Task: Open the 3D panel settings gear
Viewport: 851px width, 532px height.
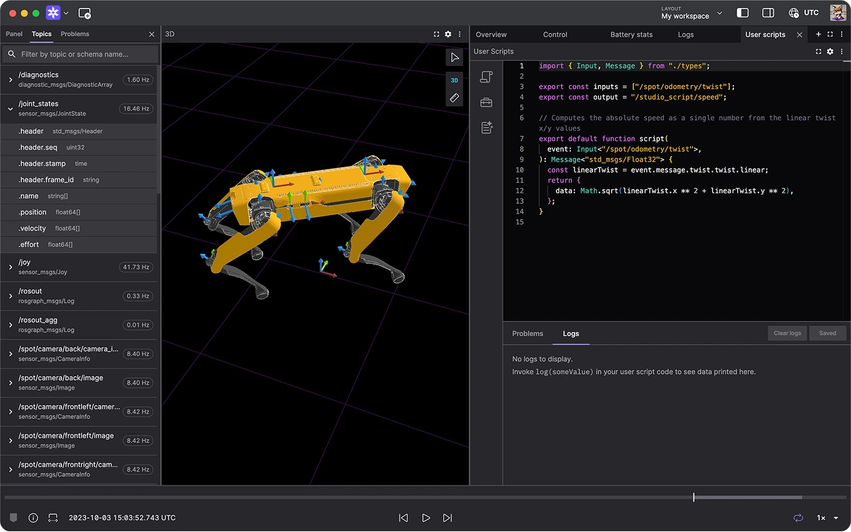Action: [448, 34]
